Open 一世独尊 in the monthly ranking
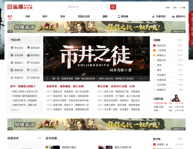This screenshot has width=193, height=149. click(161, 50)
